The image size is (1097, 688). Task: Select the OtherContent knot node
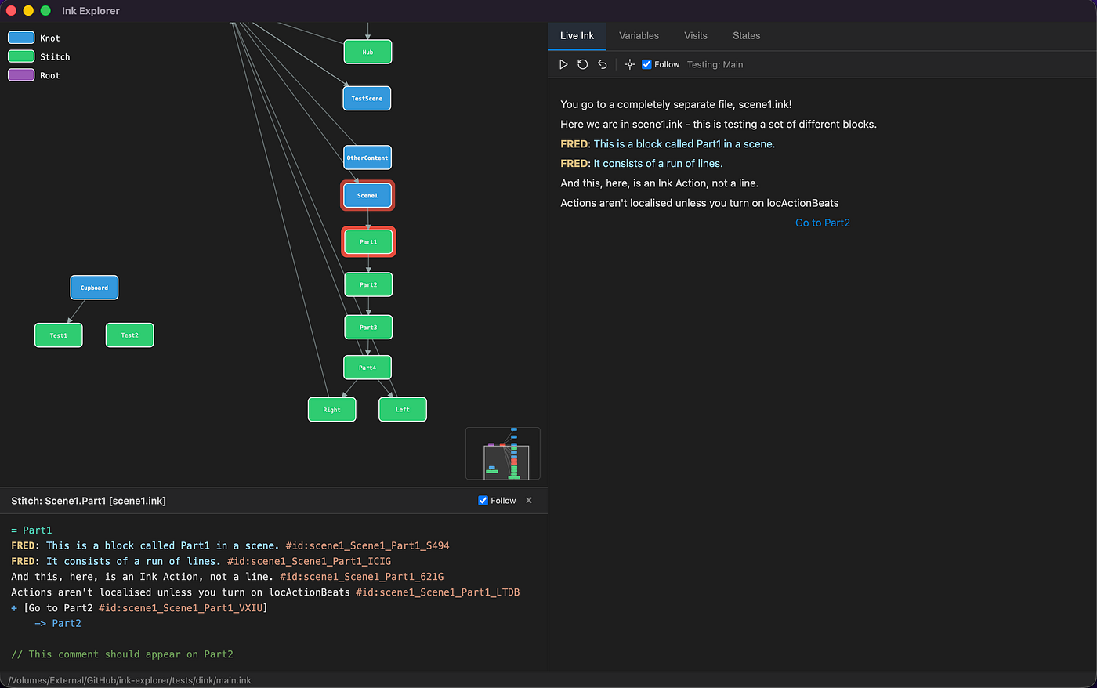tap(367, 158)
